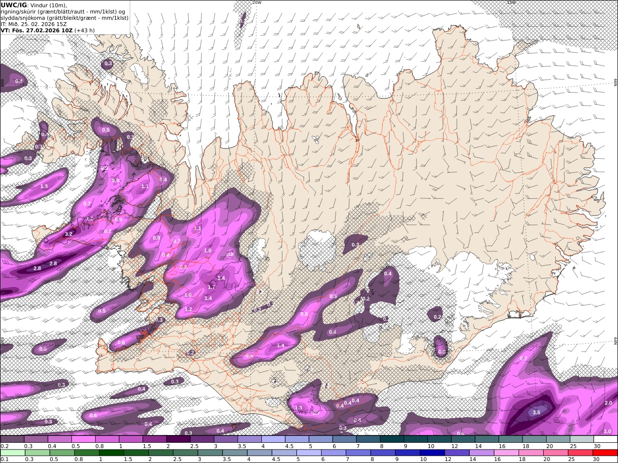Select the dark teal snow-scale swatch between 8 and 9
The width and height of the screenshot is (618, 463).
(393, 439)
